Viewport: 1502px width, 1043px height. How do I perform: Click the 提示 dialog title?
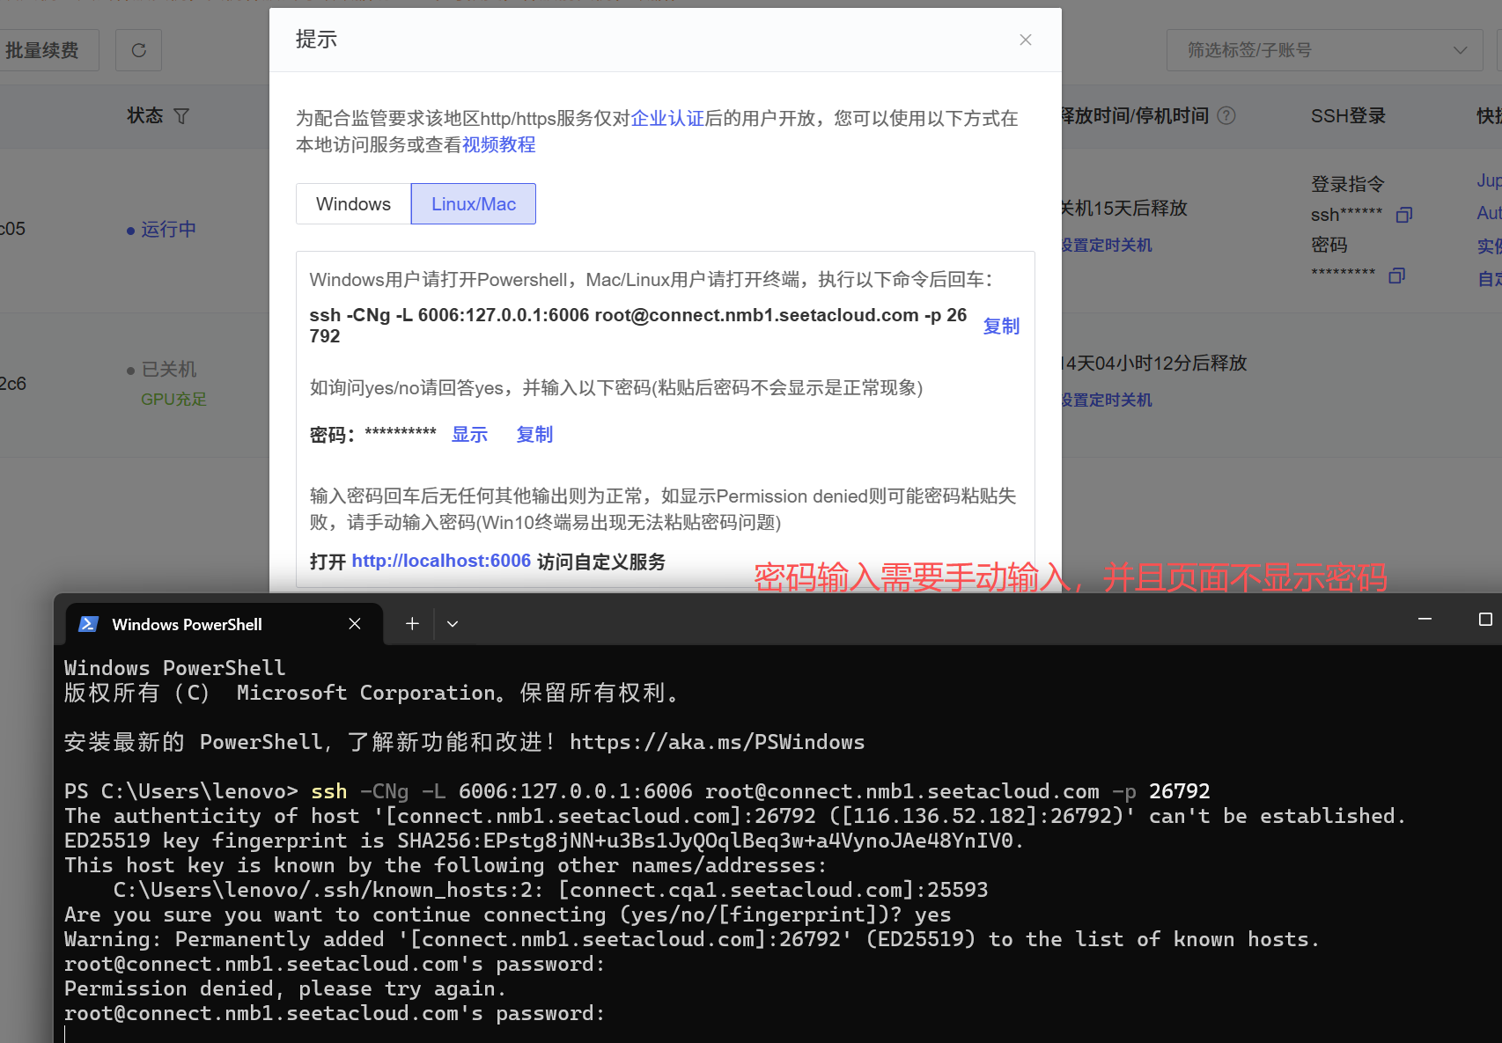[x=316, y=39]
